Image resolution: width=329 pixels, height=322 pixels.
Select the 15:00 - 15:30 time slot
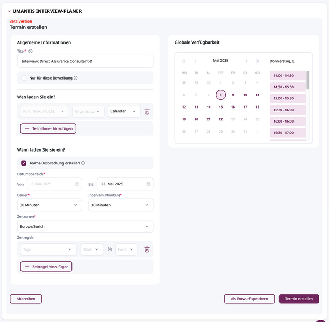point(288,98)
